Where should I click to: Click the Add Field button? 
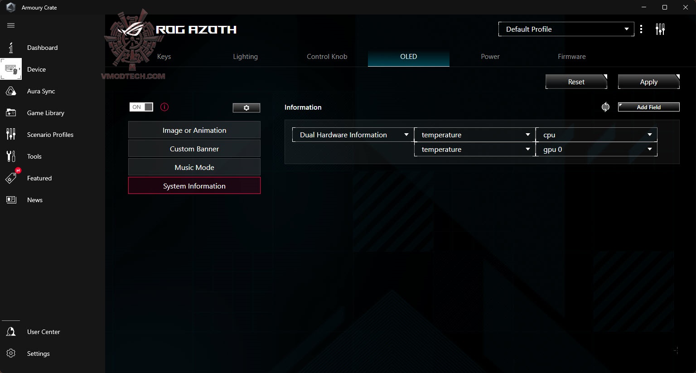(649, 107)
